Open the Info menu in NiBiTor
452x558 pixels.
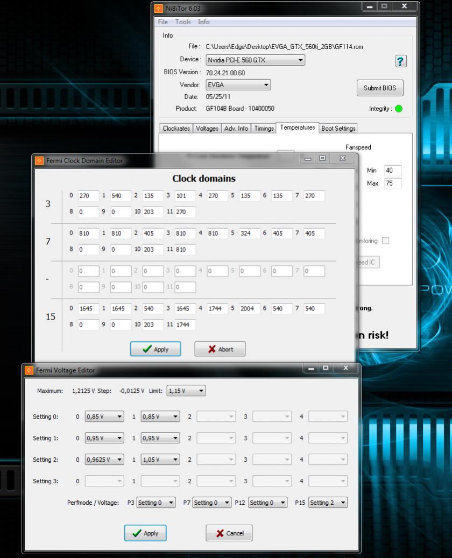coord(203,22)
